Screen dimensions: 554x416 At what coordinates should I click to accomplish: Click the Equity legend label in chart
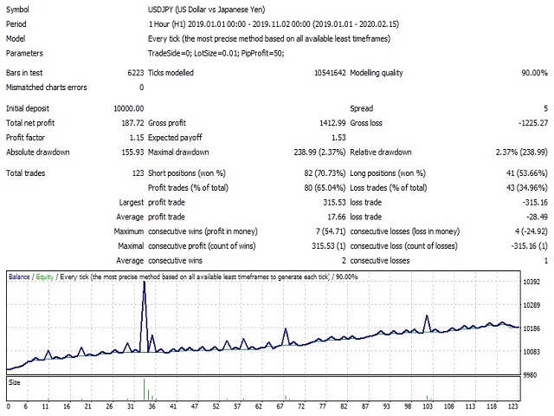coord(44,276)
